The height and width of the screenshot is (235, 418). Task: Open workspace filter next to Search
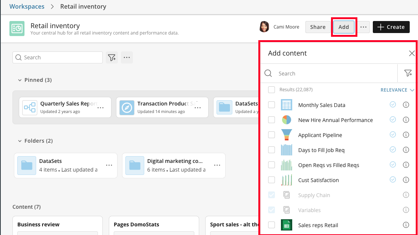(x=112, y=57)
